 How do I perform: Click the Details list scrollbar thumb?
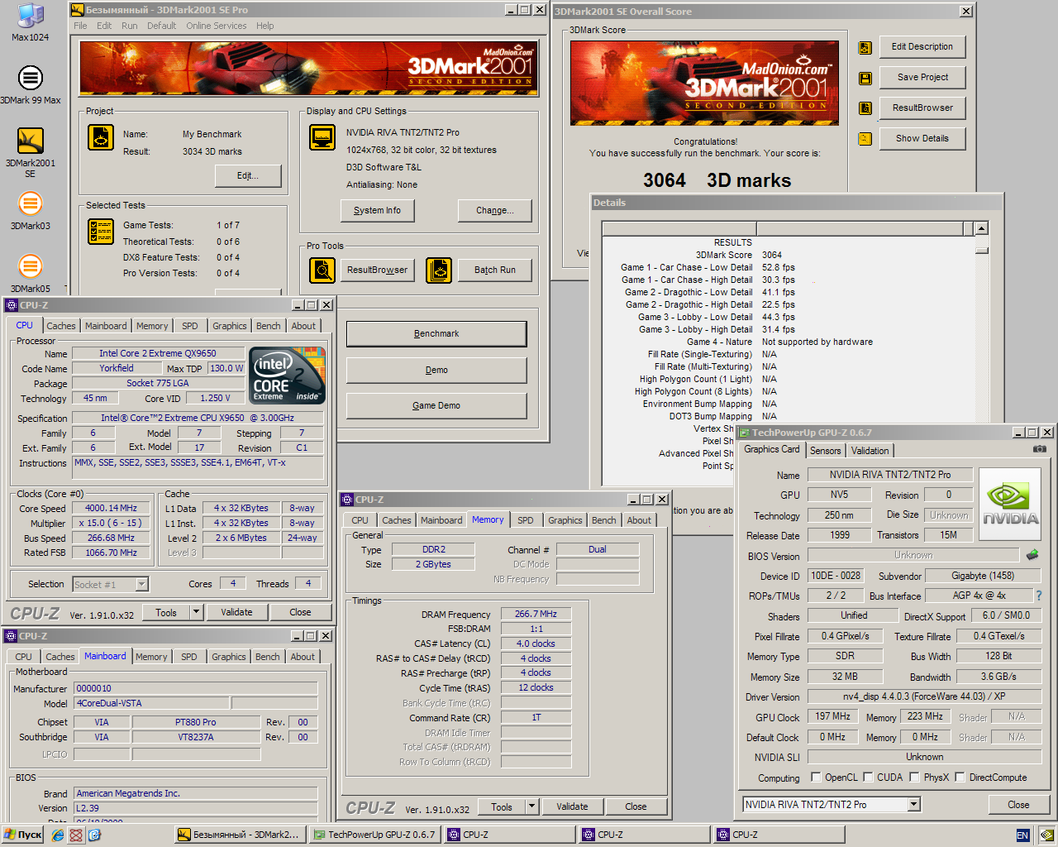[x=981, y=250]
